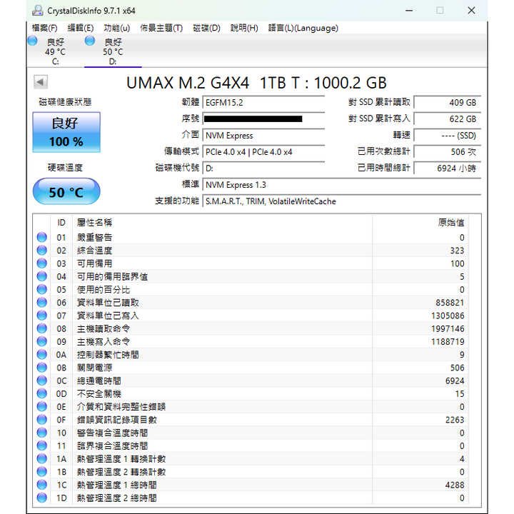Click the redacted serial number field
This screenshot has height=514, width=514.
point(263,119)
